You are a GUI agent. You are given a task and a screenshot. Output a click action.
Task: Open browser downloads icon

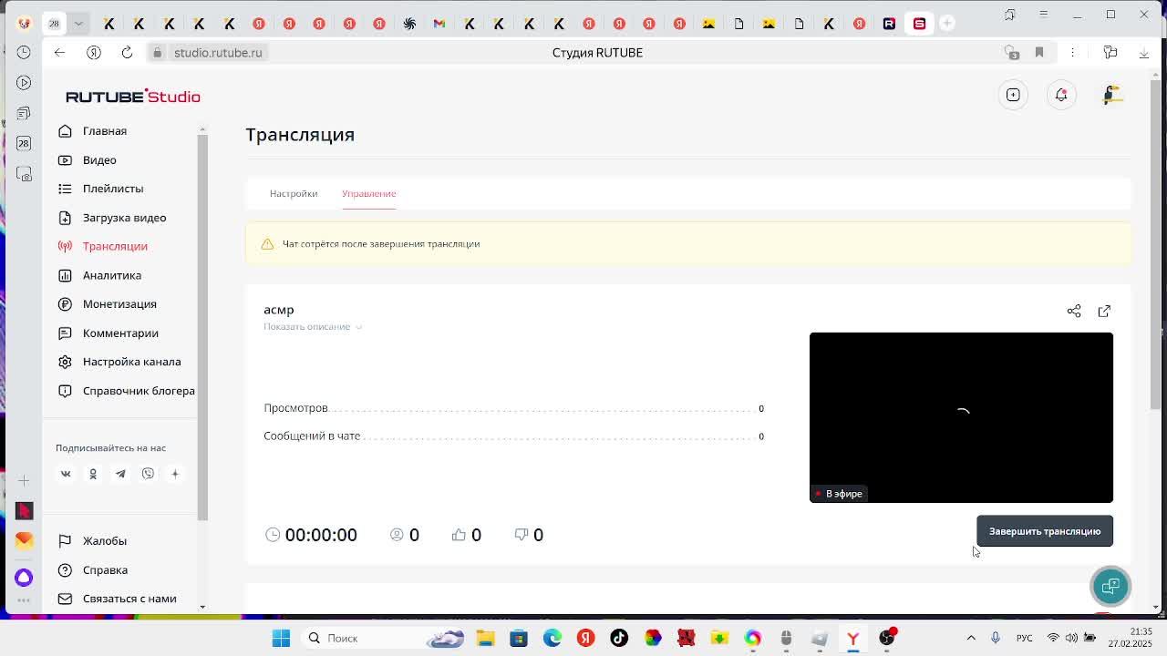[x=1144, y=53]
